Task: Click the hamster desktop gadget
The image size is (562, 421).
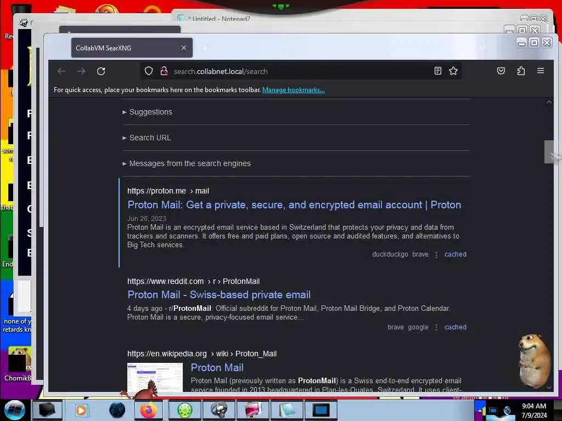Action: coord(535,361)
